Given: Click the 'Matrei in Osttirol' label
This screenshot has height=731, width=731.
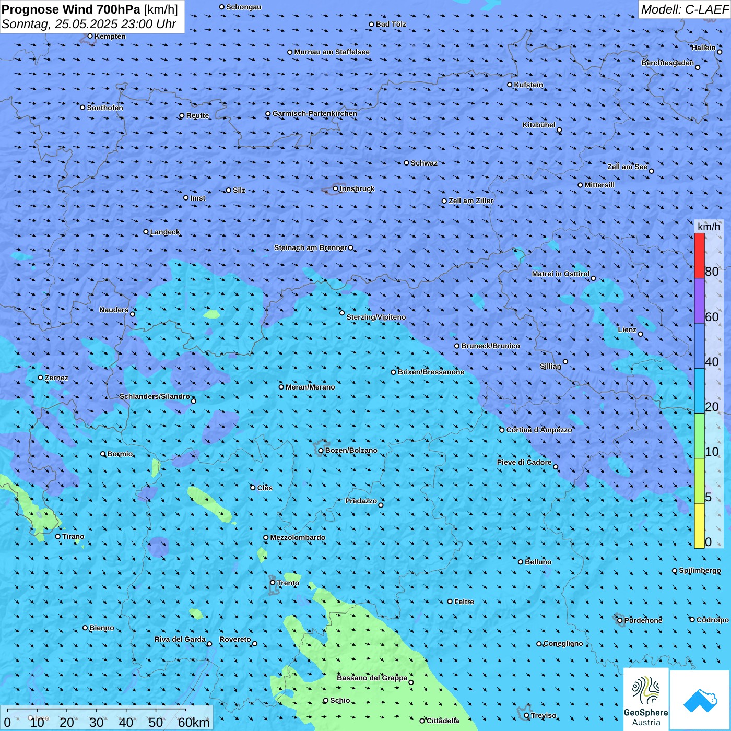Looking at the screenshot, I should click(x=561, y=274).
